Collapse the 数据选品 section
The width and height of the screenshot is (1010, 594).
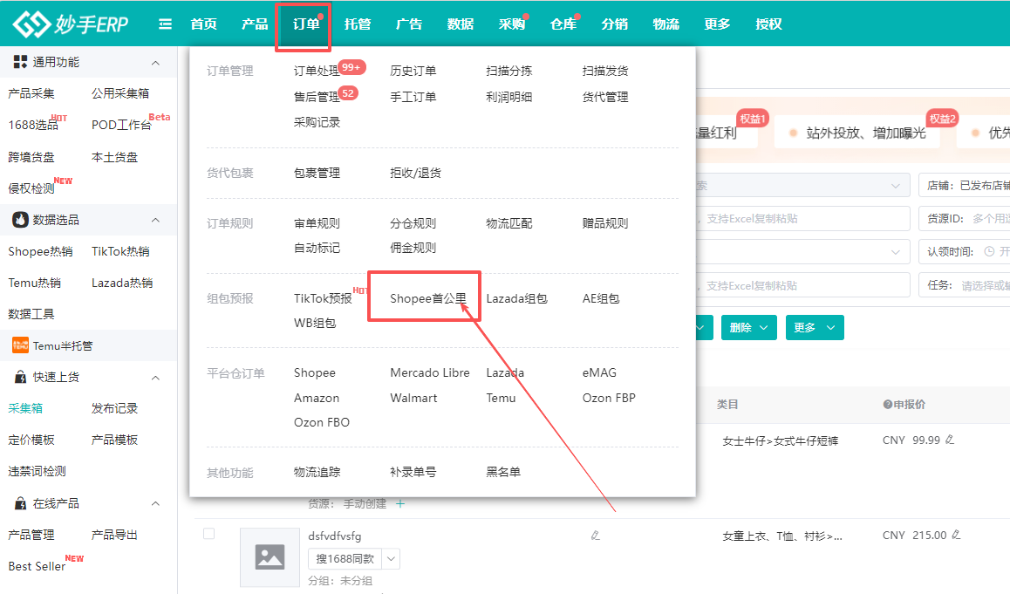click(155, 221)
